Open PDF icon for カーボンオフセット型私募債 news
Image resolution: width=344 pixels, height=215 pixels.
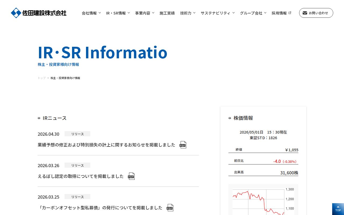pos(170,208)
